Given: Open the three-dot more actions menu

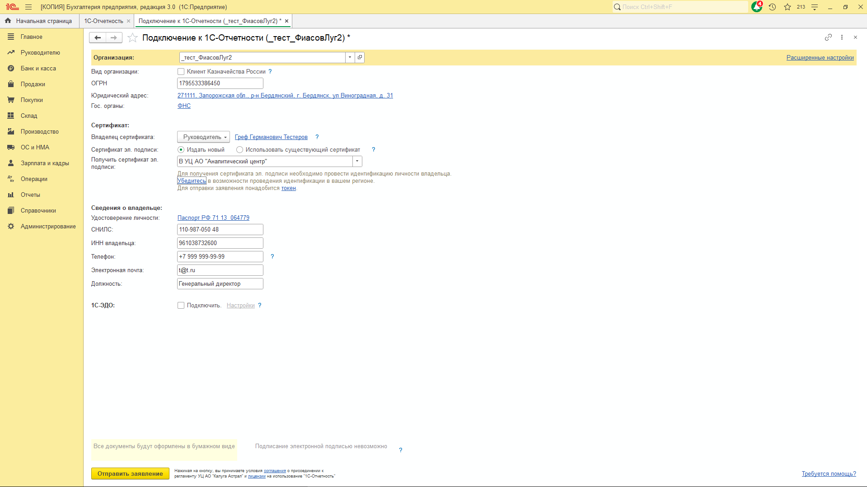Looking at the screenshot, I should pyautogui.click(x=842, y=37).
